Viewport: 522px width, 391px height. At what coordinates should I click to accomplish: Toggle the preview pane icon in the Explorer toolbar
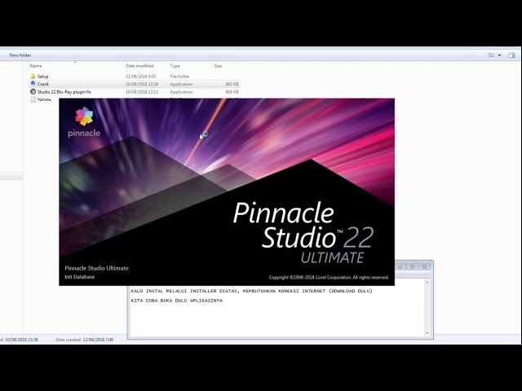pyautogui.click(x=511, y=55)
